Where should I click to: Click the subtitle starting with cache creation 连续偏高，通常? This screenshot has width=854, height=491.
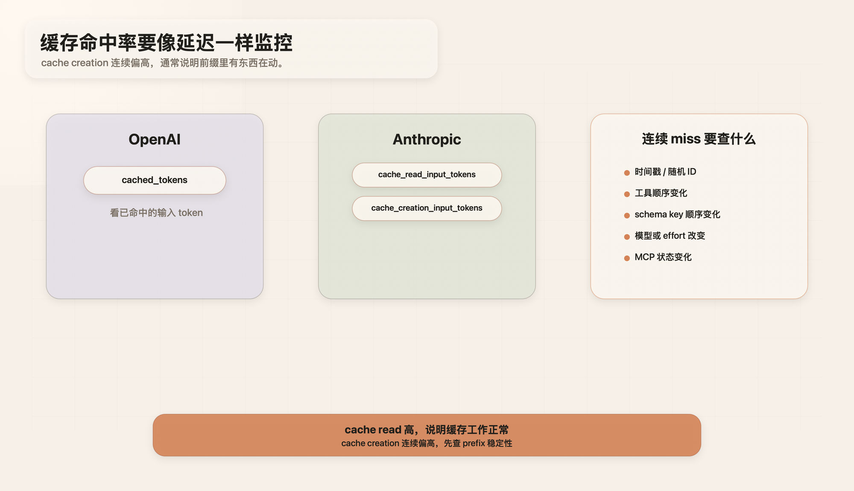coord(162,63)
